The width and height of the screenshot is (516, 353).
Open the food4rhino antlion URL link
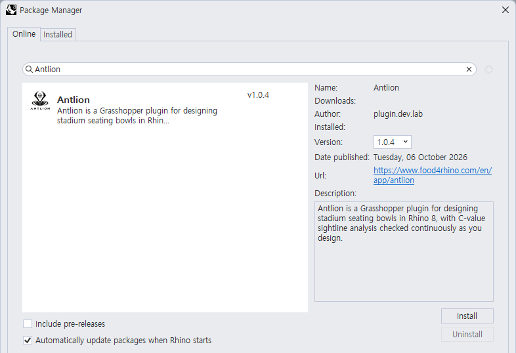tap(433, 175)
